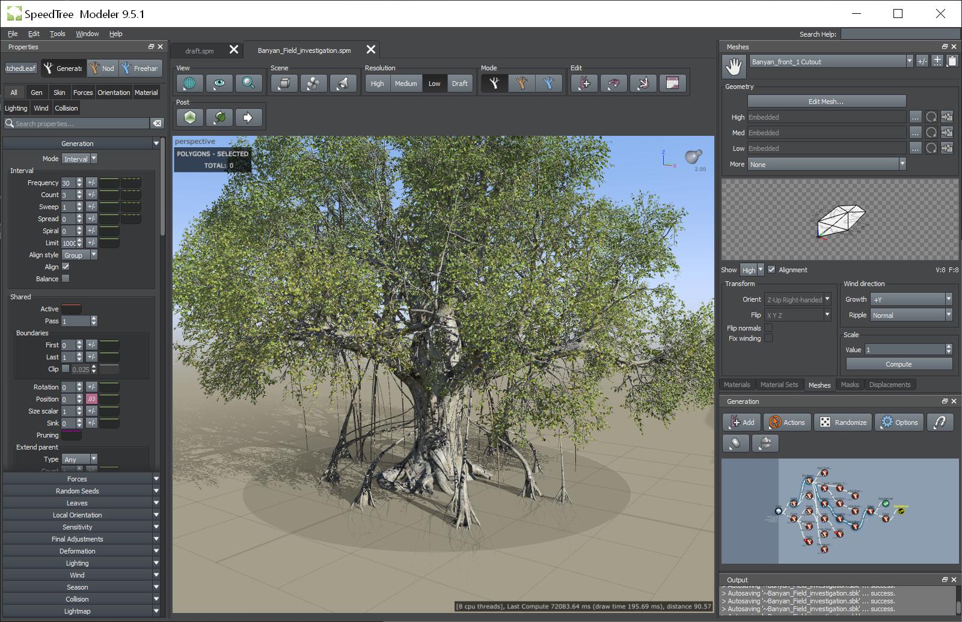This screenshot has width=962, height=622.
Task: Click the cube scene icon
Action: point(284,84)
